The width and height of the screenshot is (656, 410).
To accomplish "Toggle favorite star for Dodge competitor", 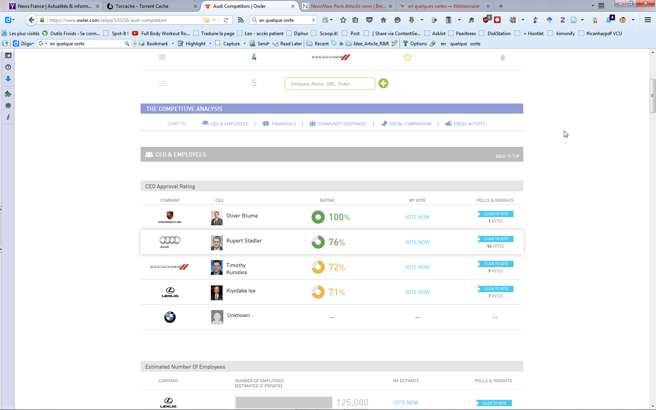I will click(407, 57).
